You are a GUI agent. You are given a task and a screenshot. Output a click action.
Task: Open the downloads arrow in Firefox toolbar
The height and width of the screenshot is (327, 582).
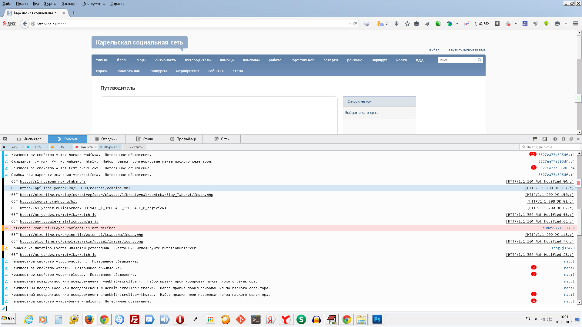click(x=396, y=24)
